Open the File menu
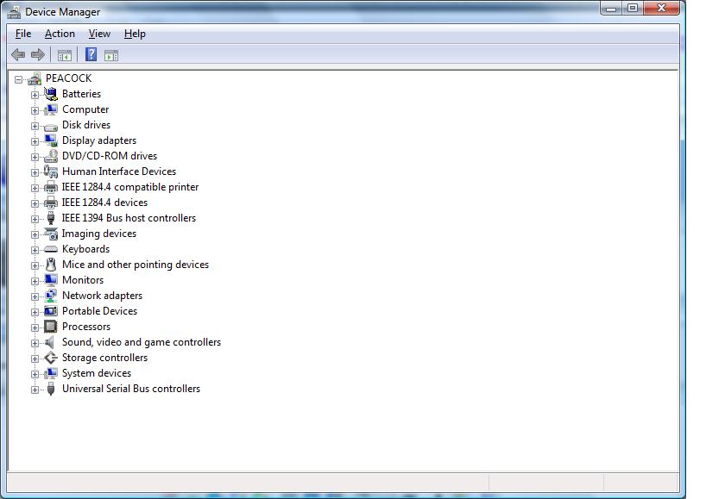Viewport: 725px width, 499px height. 23,34
